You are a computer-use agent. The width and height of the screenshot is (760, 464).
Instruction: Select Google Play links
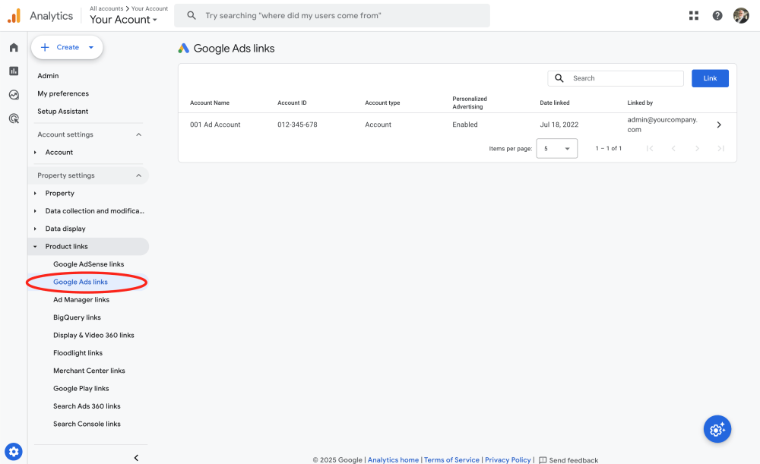81,389
